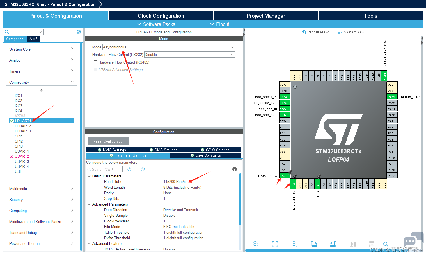Go to the previous parameter search result
The image size is (426, 255).
pyautogui.click(x=129, y=169)
